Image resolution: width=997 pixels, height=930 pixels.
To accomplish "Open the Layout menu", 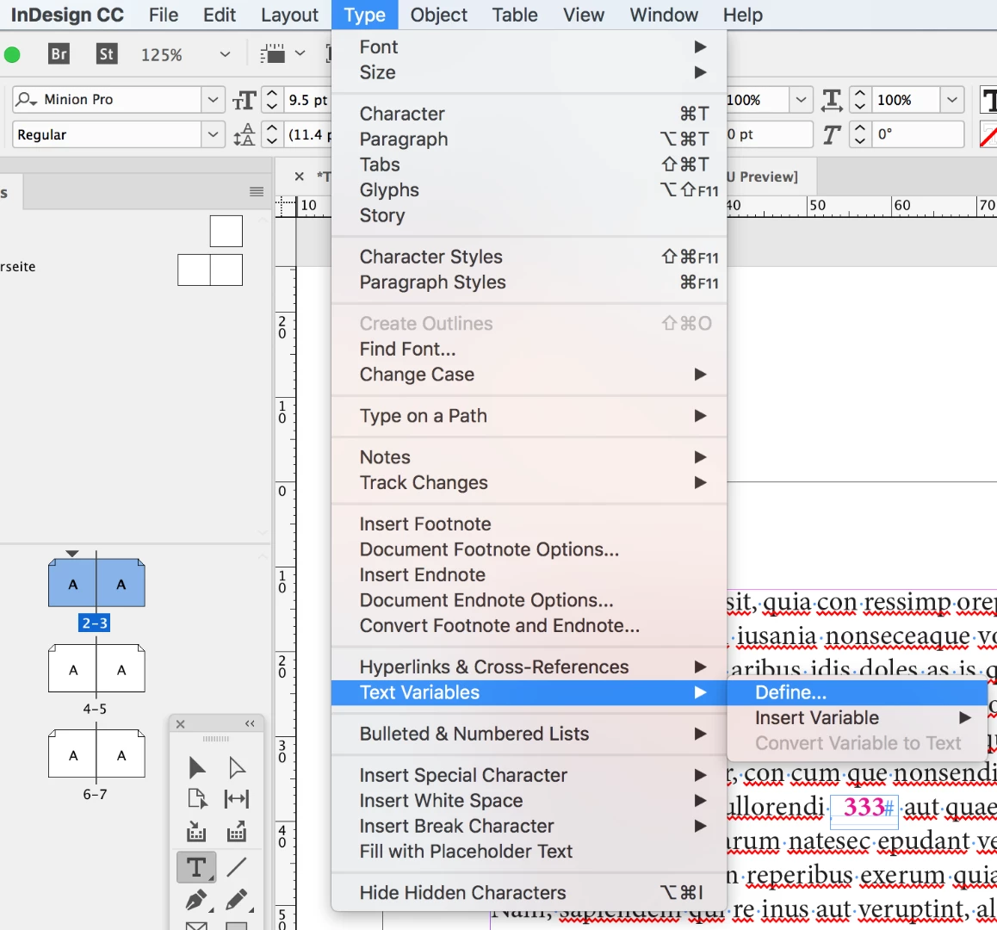I will click(289, 15).
